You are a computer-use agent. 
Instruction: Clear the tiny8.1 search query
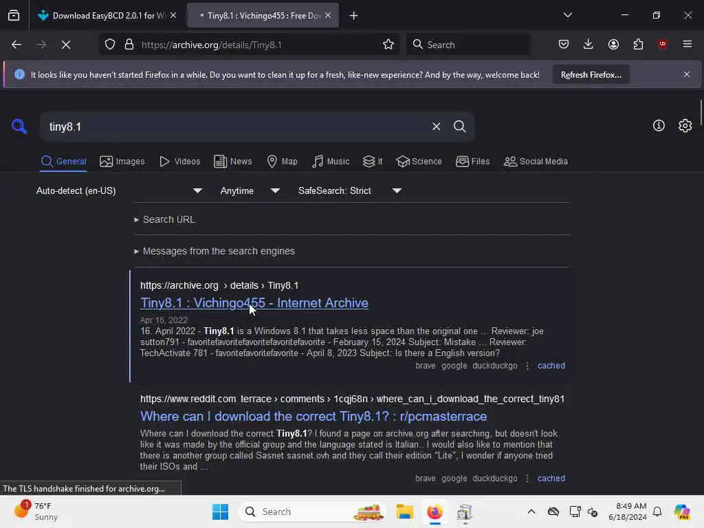(x=436, y=126)
